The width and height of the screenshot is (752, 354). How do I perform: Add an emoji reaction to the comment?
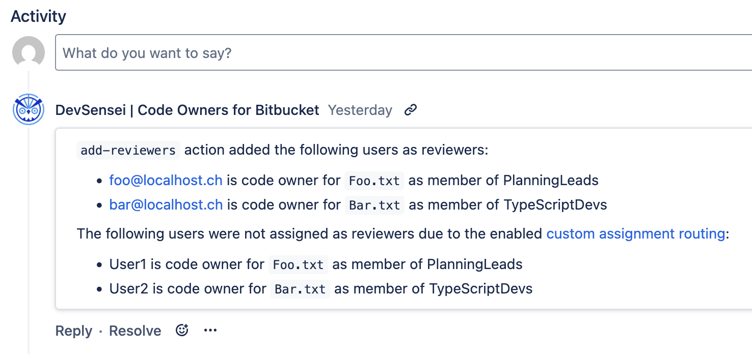tap(182, 331)
